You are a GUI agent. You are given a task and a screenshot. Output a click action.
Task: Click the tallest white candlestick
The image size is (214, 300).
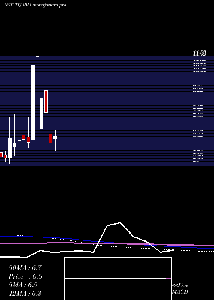33,102
